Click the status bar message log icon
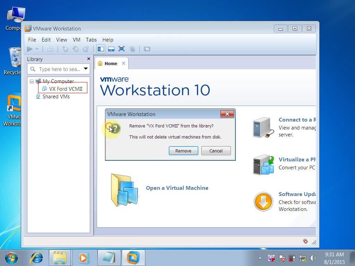Viewport: 355px width, 266px height. coord(305,241)
